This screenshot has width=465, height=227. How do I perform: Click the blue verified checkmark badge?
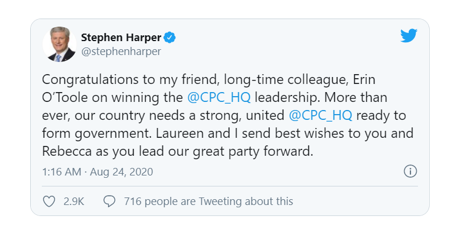(x=170, y=38)
